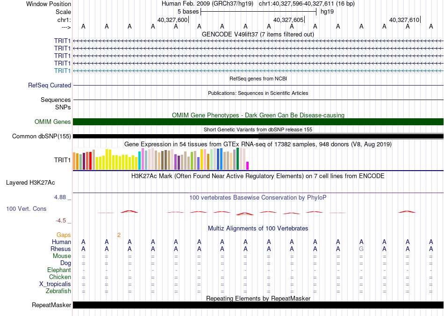
Task: Click the Elephant species alignment label
Action: point(59,270)
